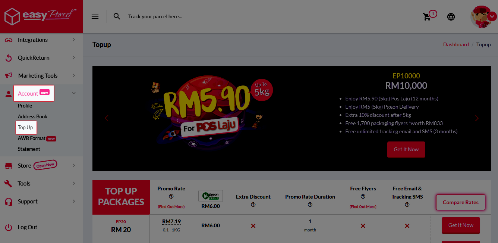Click Find Out More under Promo Rate
Screen dimensions: 498x243
pyautogui.click(x=171, y=206)
